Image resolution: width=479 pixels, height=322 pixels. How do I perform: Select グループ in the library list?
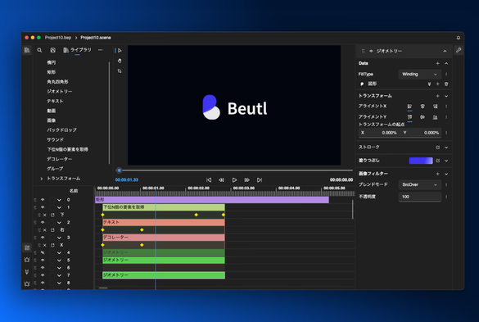55,169
